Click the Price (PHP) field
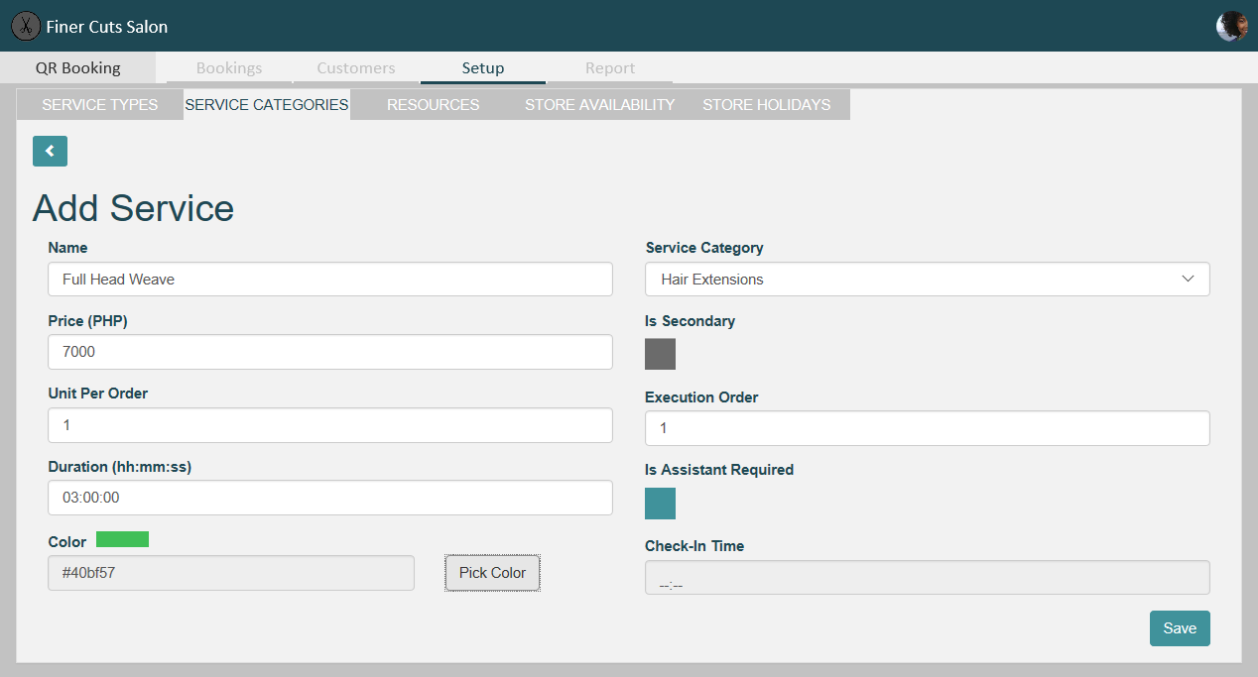The image size is (1258, 677). click(330, 352)
